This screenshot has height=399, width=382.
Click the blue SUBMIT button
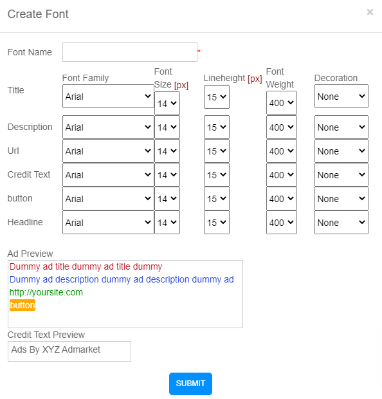click(x=190, y=384)
